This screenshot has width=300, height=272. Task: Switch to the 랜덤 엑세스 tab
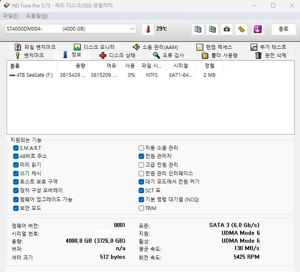[214, 47]
